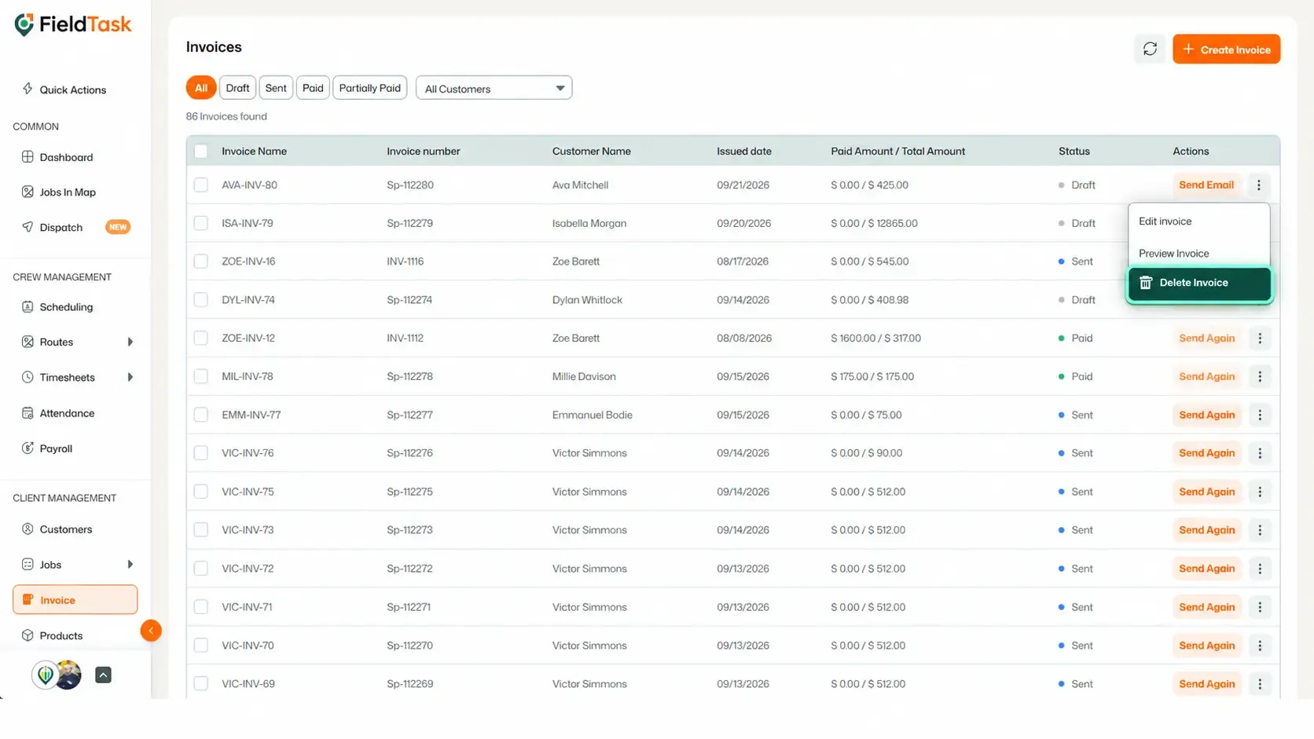Toggle the select-all invoices checkbox
Viewport: 1314px width, 739px height.
(201, 151)
